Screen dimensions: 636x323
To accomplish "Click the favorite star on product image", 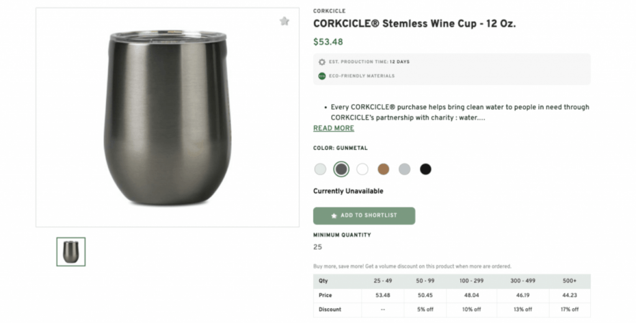I will click(x=284, y=21).
